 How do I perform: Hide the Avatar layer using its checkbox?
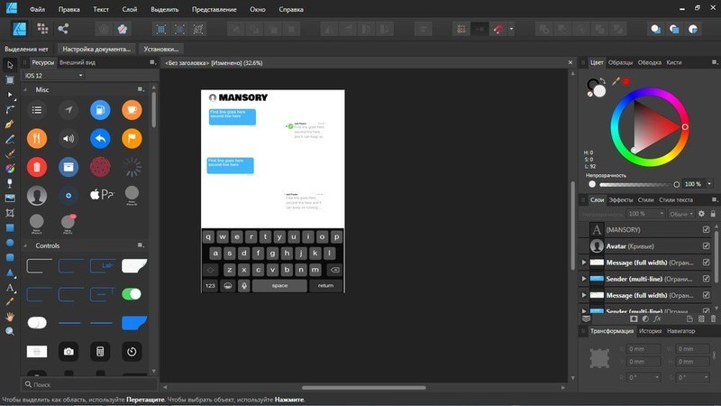706,246
